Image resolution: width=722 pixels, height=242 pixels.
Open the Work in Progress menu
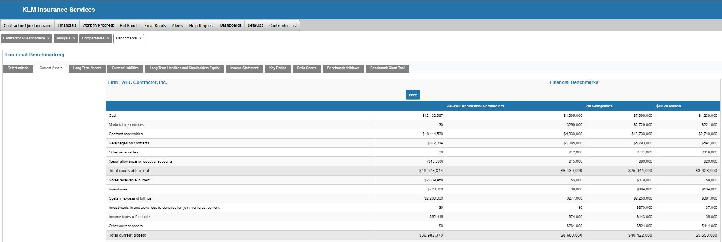(x=98, y=25)
